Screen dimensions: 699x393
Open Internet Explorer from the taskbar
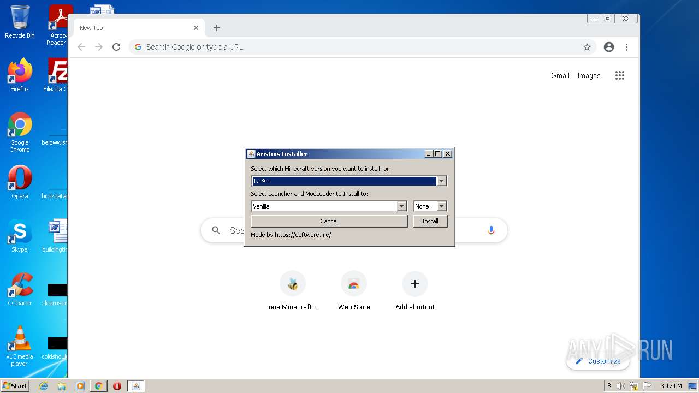(44, 386)
